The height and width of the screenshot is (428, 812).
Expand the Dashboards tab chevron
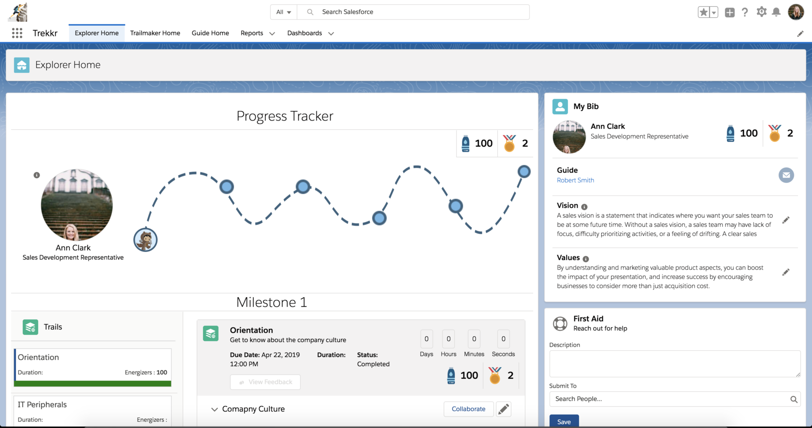pyautogui.click(x=331, y=33)
